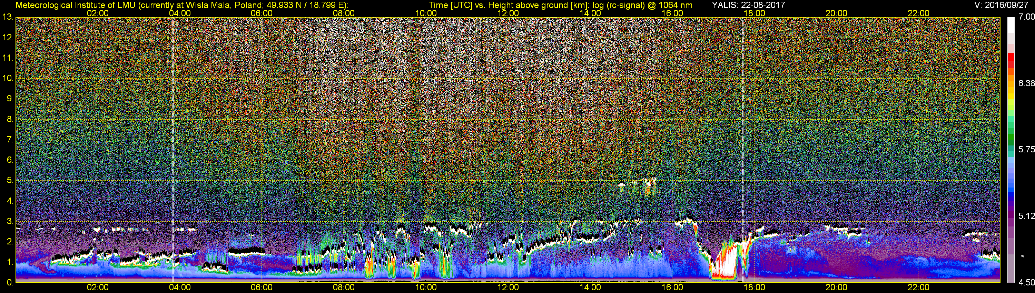Click the 12:00 label on the top time axis

[508, 13]
